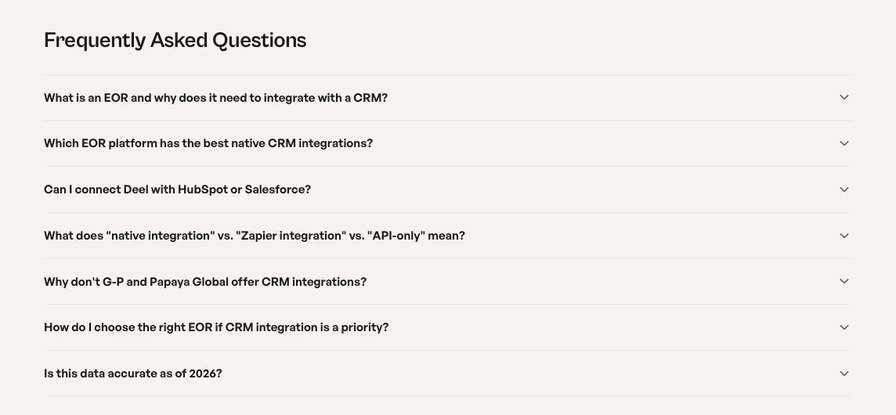Expand the 'API-only' meaning question text
The height and width of the screenshot is (415, 896).
click(255, 236)
